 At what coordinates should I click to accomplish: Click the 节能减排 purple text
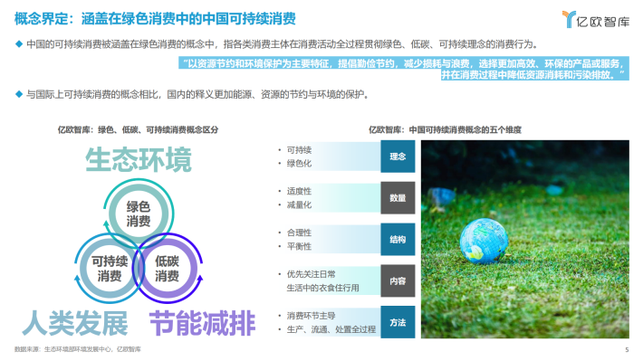pyautogui.click(x=203, y=323)
